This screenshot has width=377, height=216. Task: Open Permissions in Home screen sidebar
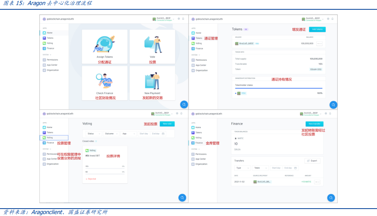point(51,60)
